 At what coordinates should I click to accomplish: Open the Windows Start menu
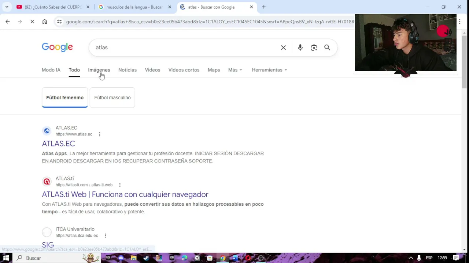tap(6, 258)
